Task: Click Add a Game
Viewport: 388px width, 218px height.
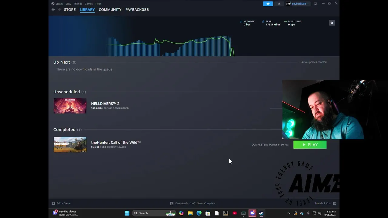Action: coord(61,203)
